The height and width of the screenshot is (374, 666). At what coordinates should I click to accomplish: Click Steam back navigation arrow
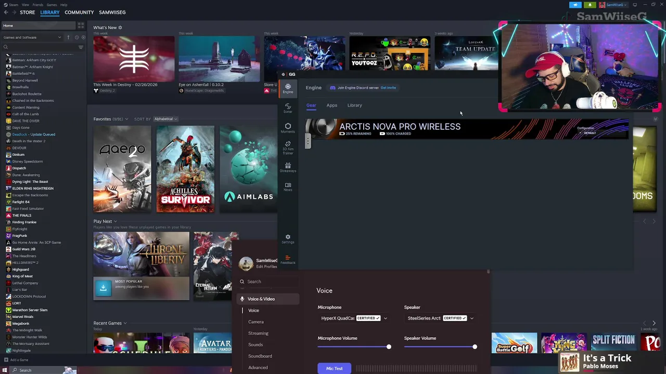[5, 12]
